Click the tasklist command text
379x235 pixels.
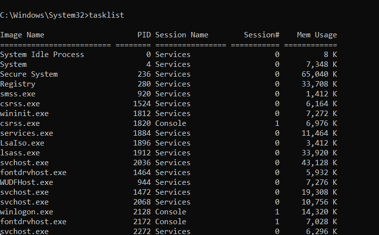pos(106,15)
